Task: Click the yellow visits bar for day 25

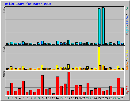Action: [x=99, y=58]
